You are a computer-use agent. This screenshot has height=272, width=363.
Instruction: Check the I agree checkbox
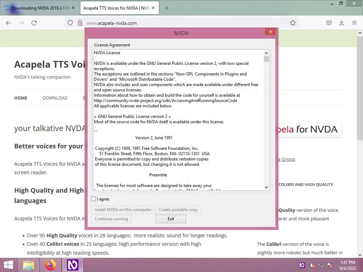(x=94, y=199)
